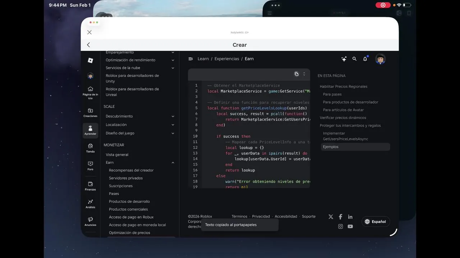Open Roblox X (Twitter) page
The width and height of the screenshot is (460, 258).
click(331, 217)
